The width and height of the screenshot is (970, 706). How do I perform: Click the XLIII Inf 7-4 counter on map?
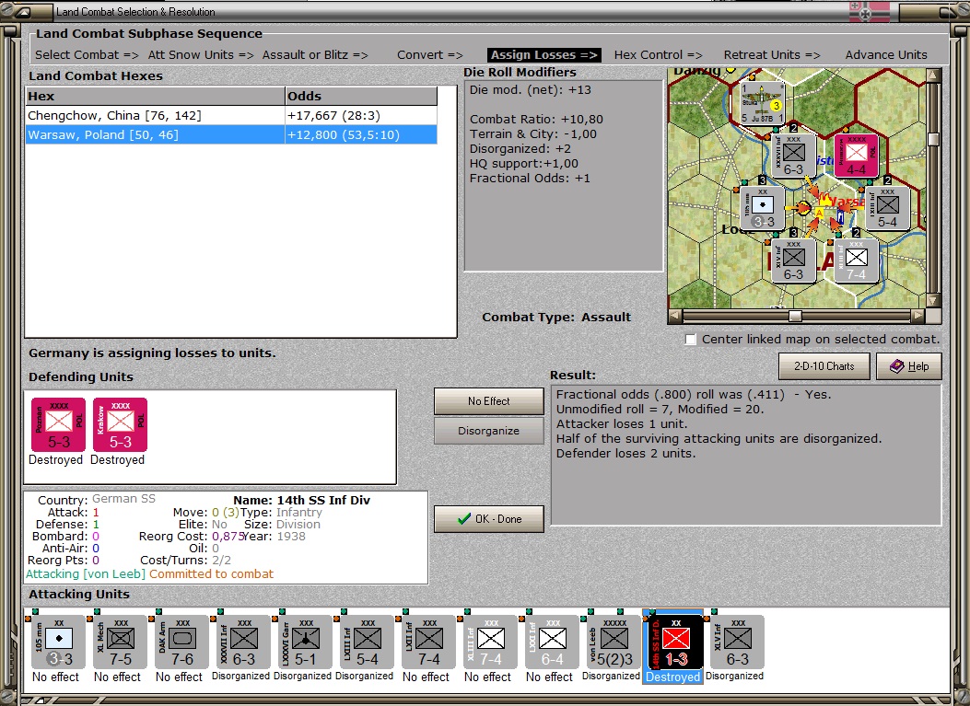point(856,260)
